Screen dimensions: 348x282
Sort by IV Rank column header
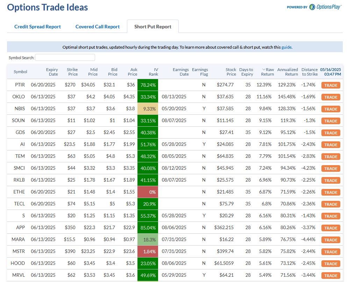click(x=153, y=72)
